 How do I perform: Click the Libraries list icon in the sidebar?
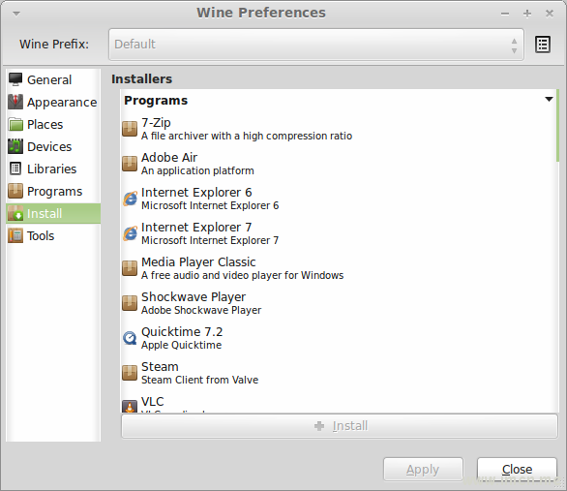[15, 169]
